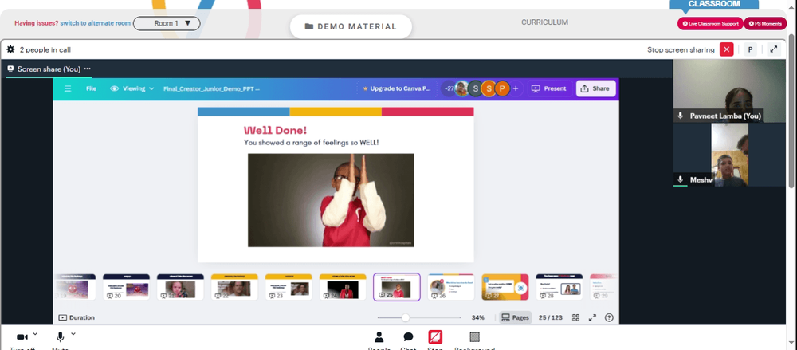This screenshot has height=350, width=797.
Task: Select page 23 thumbnail
Action: (289, 287)
